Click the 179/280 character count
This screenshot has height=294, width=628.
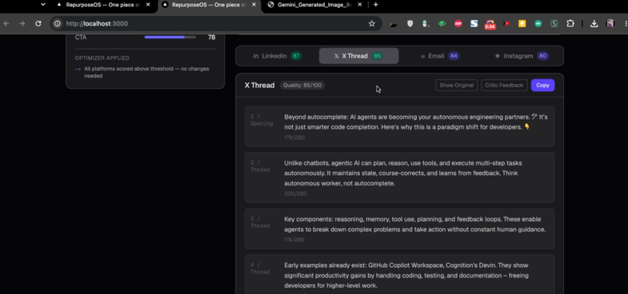point(295,137)
